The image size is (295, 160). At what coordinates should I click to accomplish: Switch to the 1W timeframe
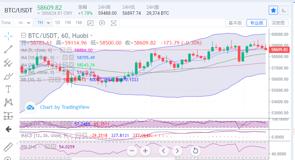point(68,23)
